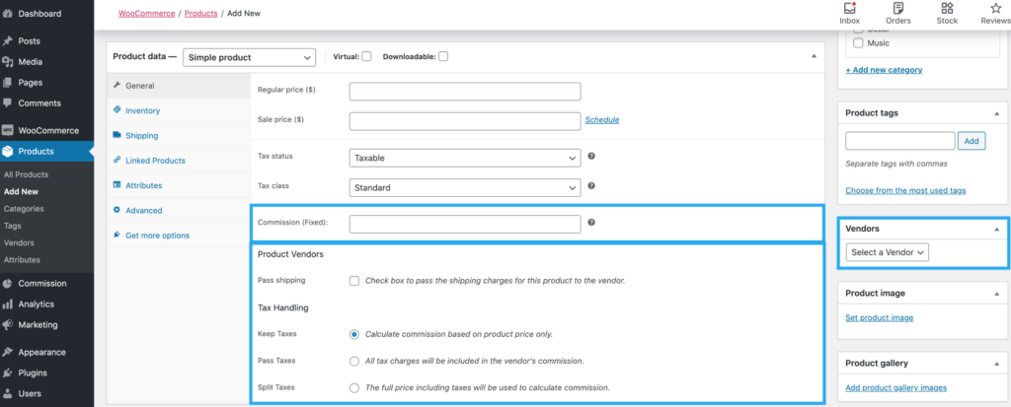The image size is (1011, 407).
Task: Click the Plugins plug icon
Action: tap(8, 373)
